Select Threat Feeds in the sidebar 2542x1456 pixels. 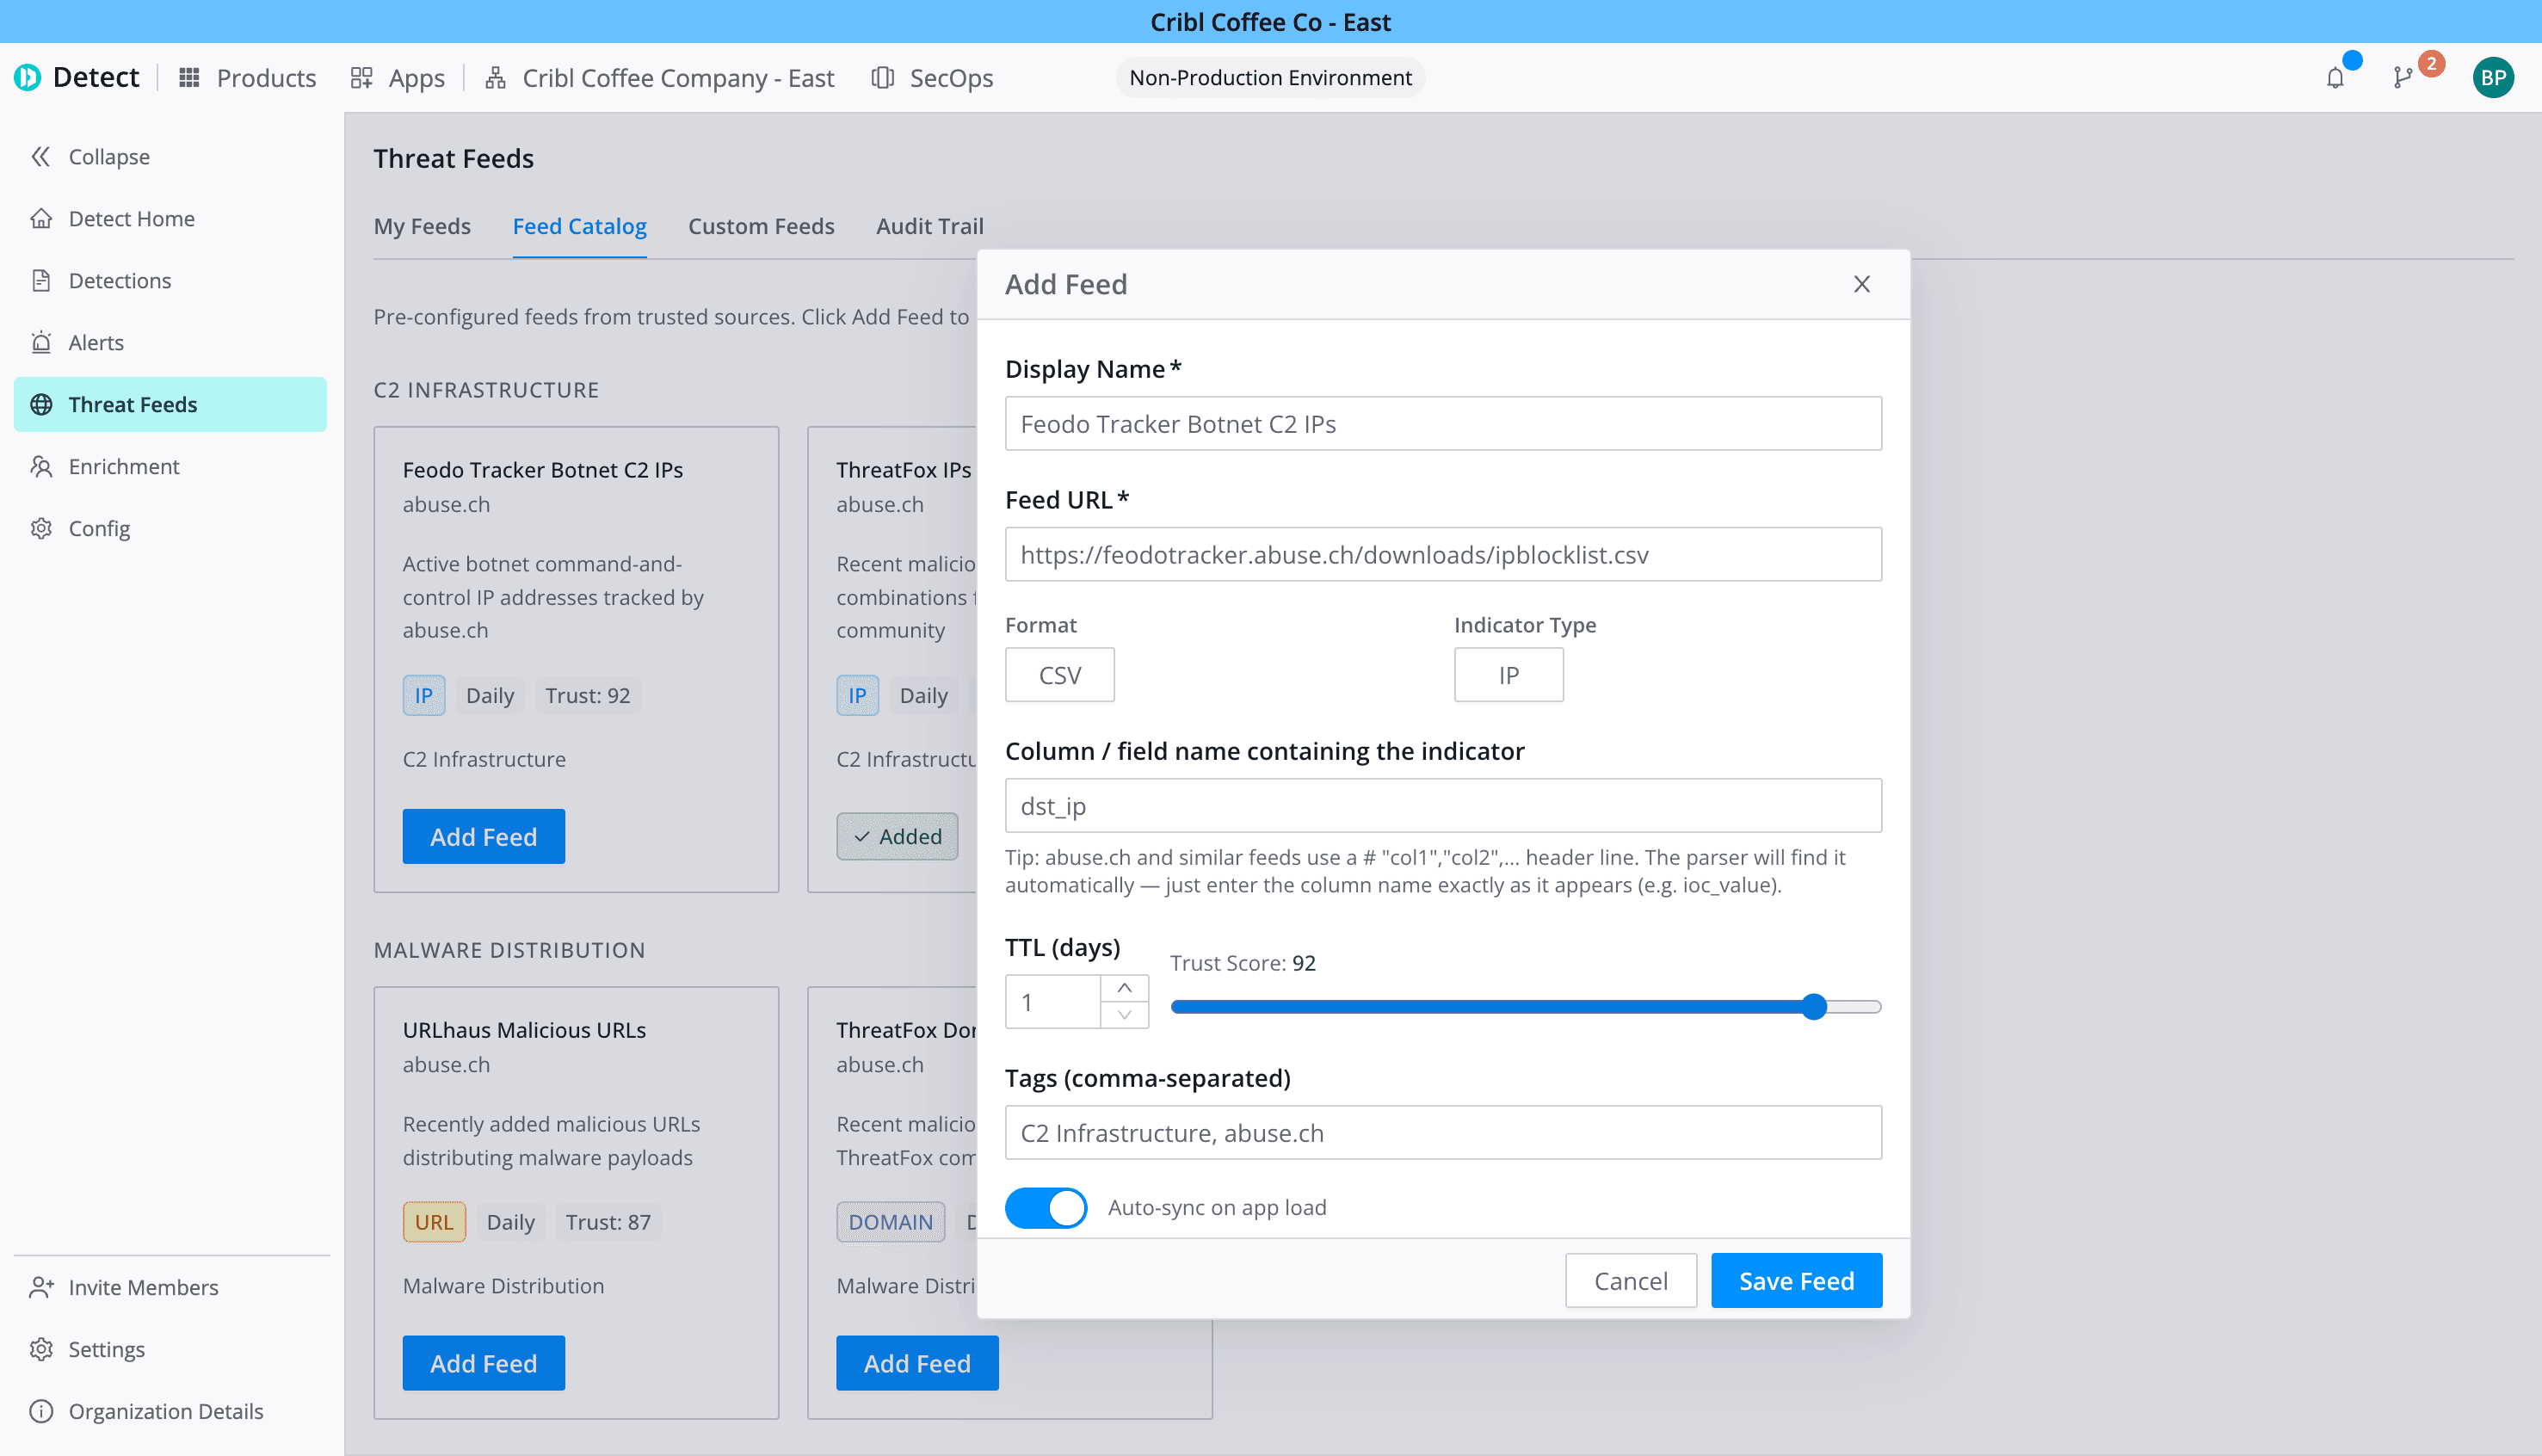pyautogui.click(x=170, y=404)
